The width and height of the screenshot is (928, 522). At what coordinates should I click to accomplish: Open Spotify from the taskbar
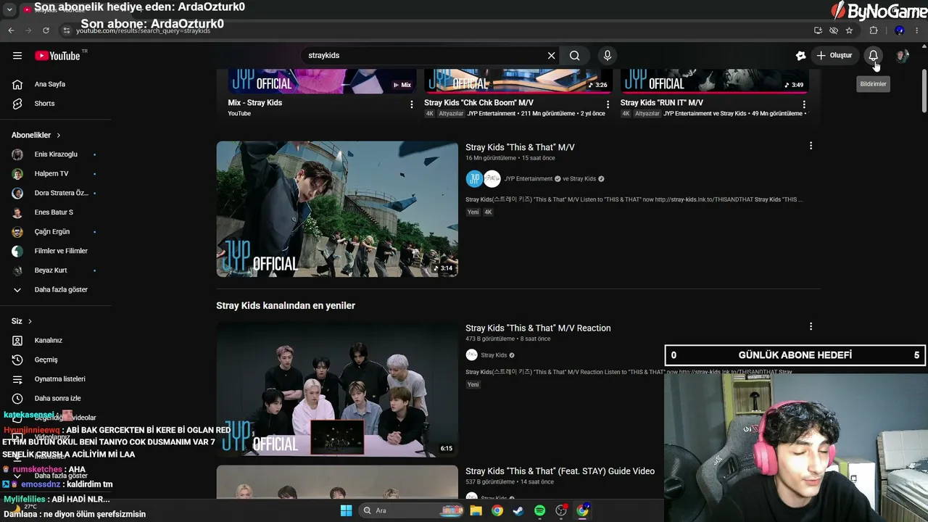[539, 510]
